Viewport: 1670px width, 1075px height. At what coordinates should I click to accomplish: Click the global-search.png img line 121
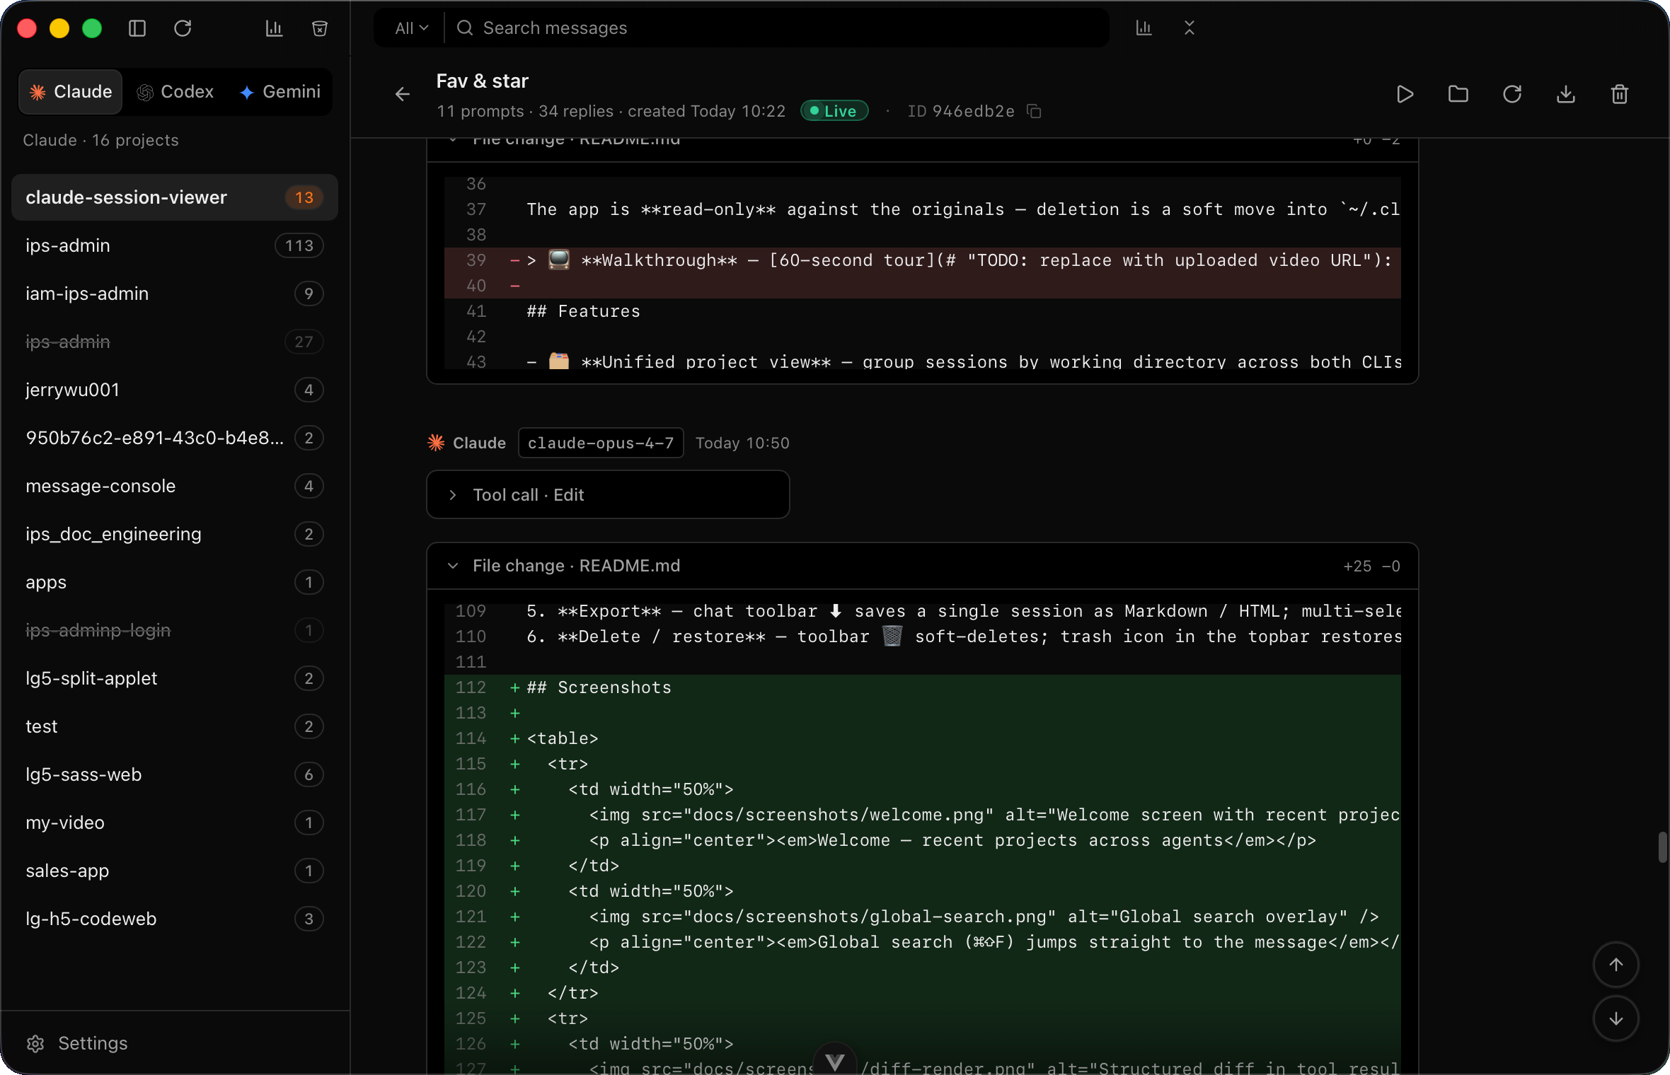[923, 917]
